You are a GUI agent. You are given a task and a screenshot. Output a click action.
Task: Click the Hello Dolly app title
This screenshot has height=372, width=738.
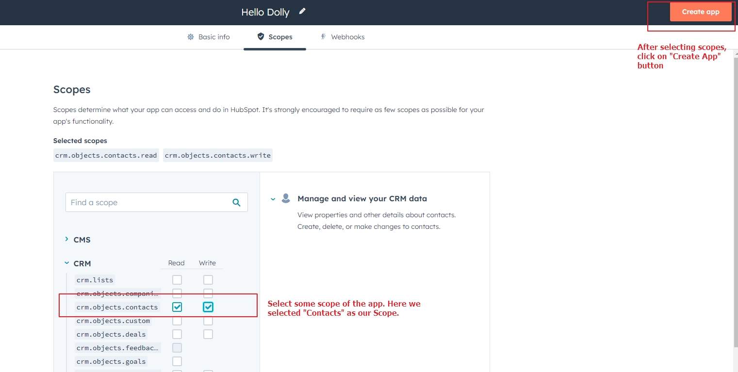265,12
